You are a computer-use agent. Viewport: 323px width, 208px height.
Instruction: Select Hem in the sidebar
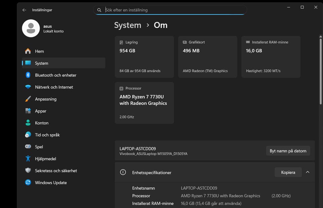[39, 51]
